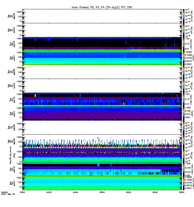Click the '10' tick of the the fbk scm1 panel
194x207 pixels.
[20, 187]
